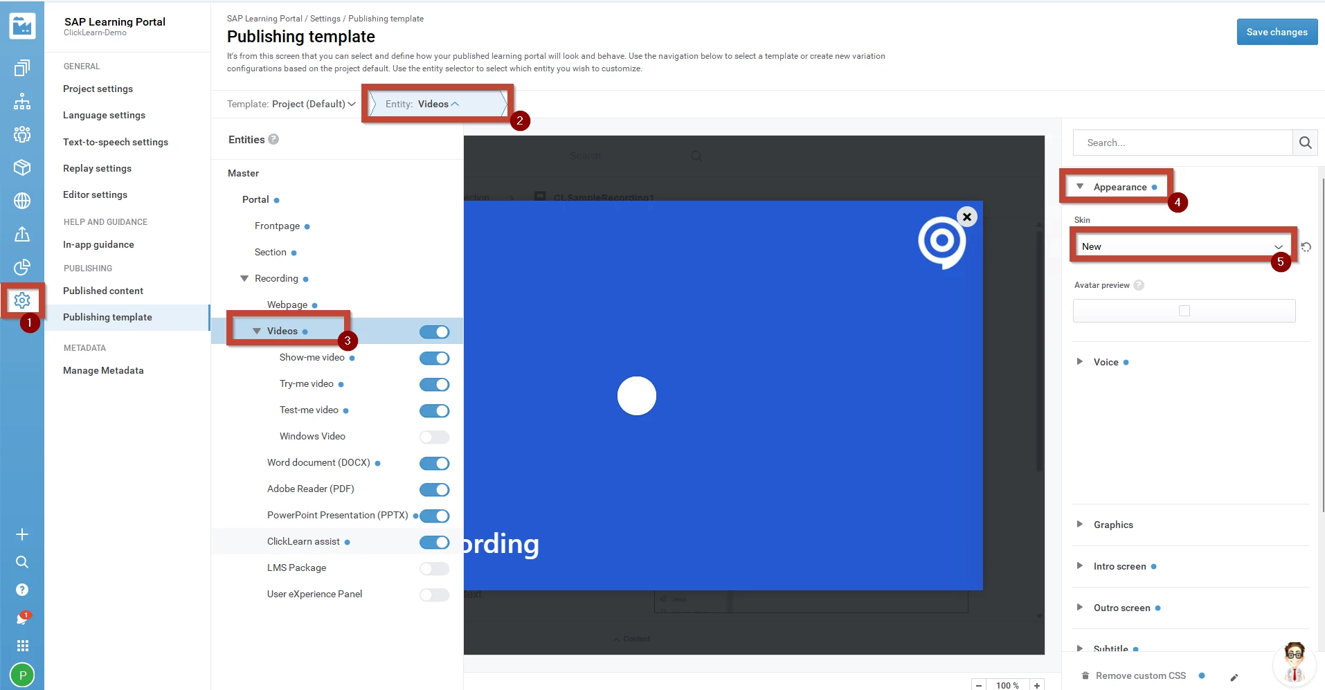Toggle the ClickLearn assist switch
This screenshot has width=1325, height=690.
[435, 543]
